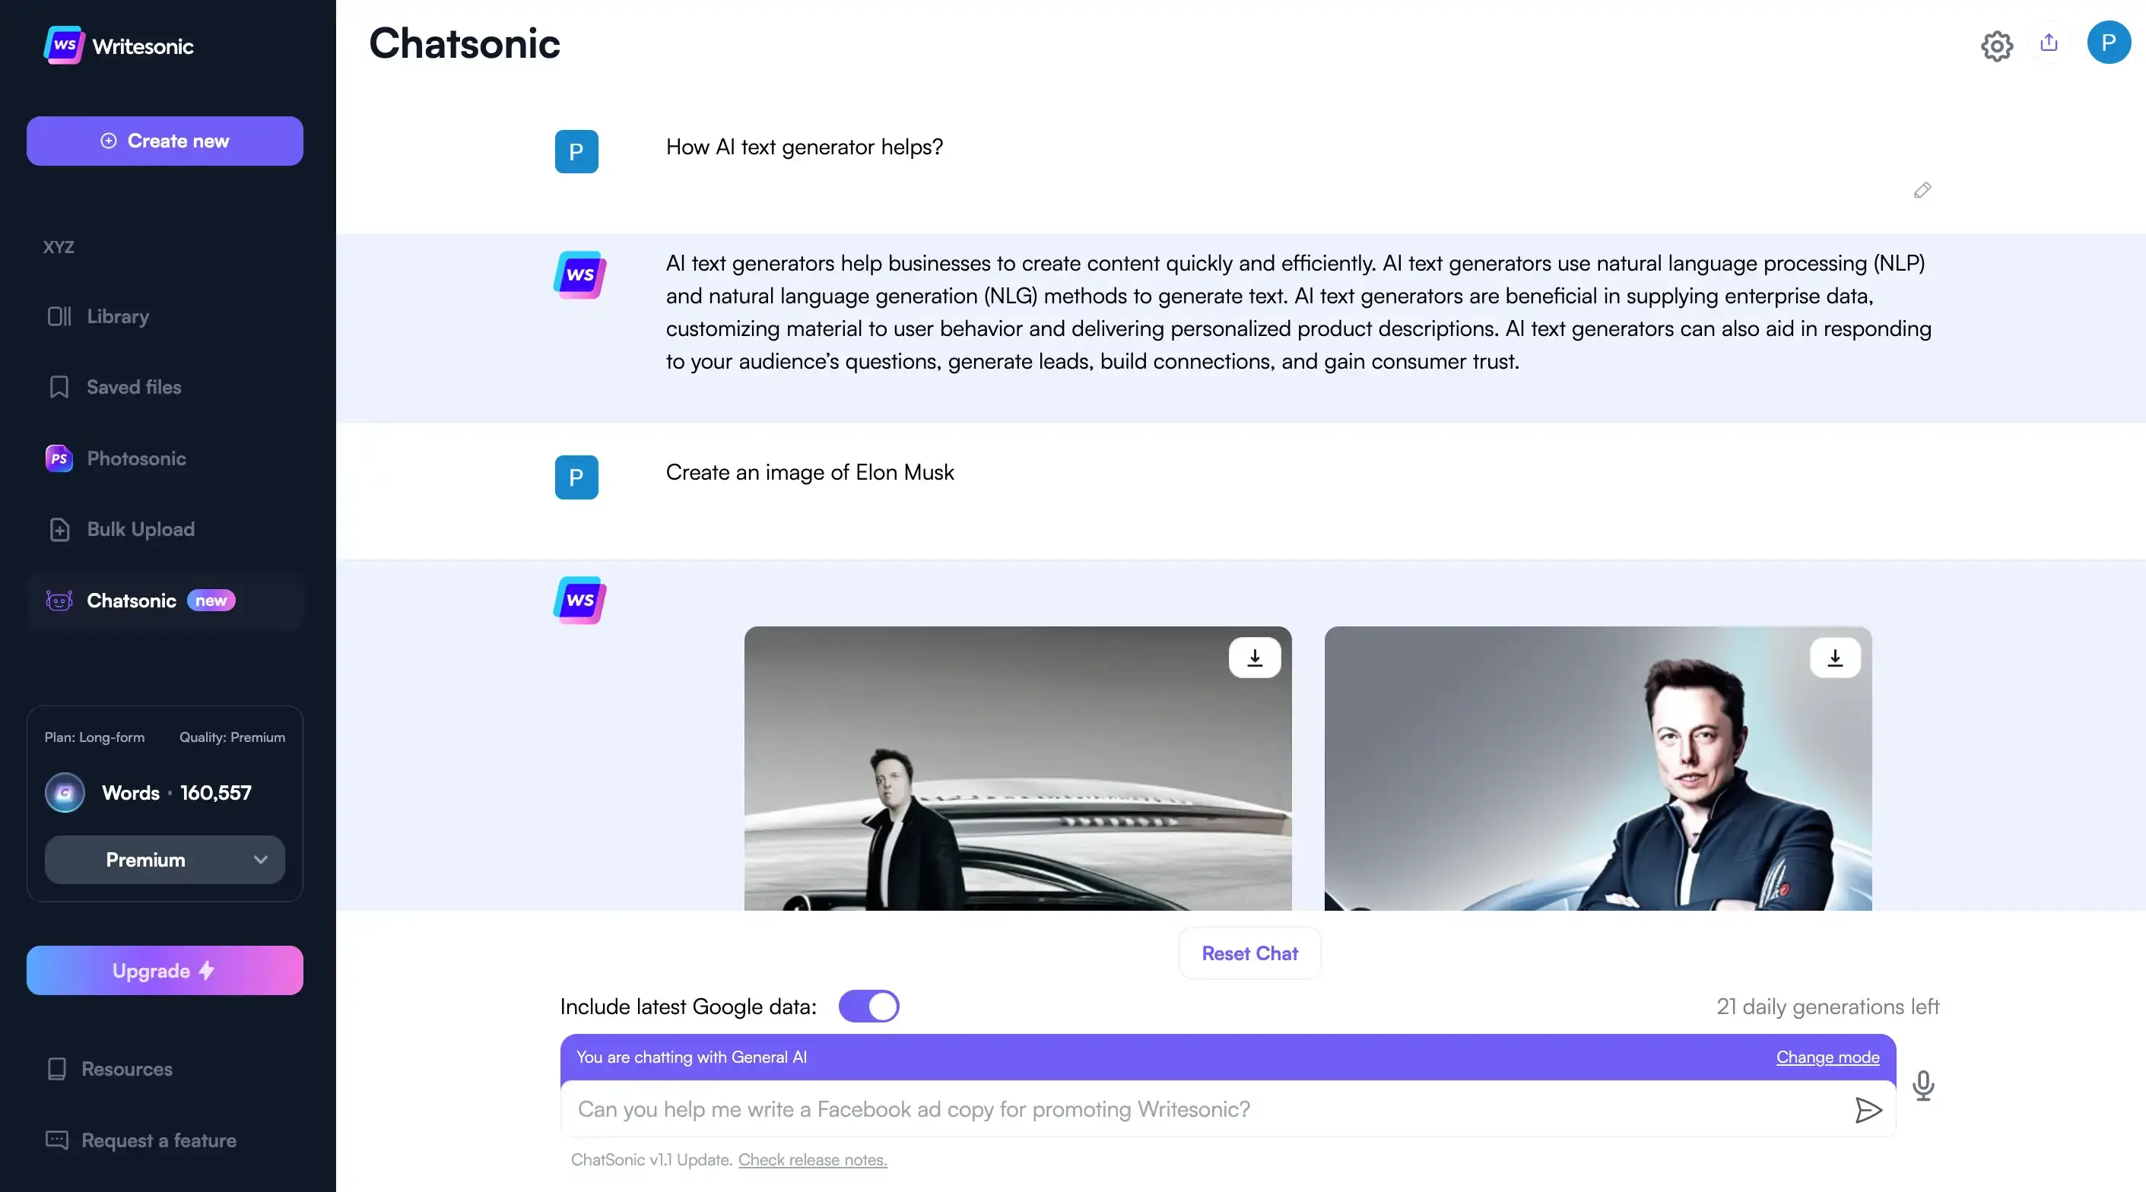Open Check release notes link
Image resolution: width=2146 pixels, height=1192 pixels.
[812, 1159]
